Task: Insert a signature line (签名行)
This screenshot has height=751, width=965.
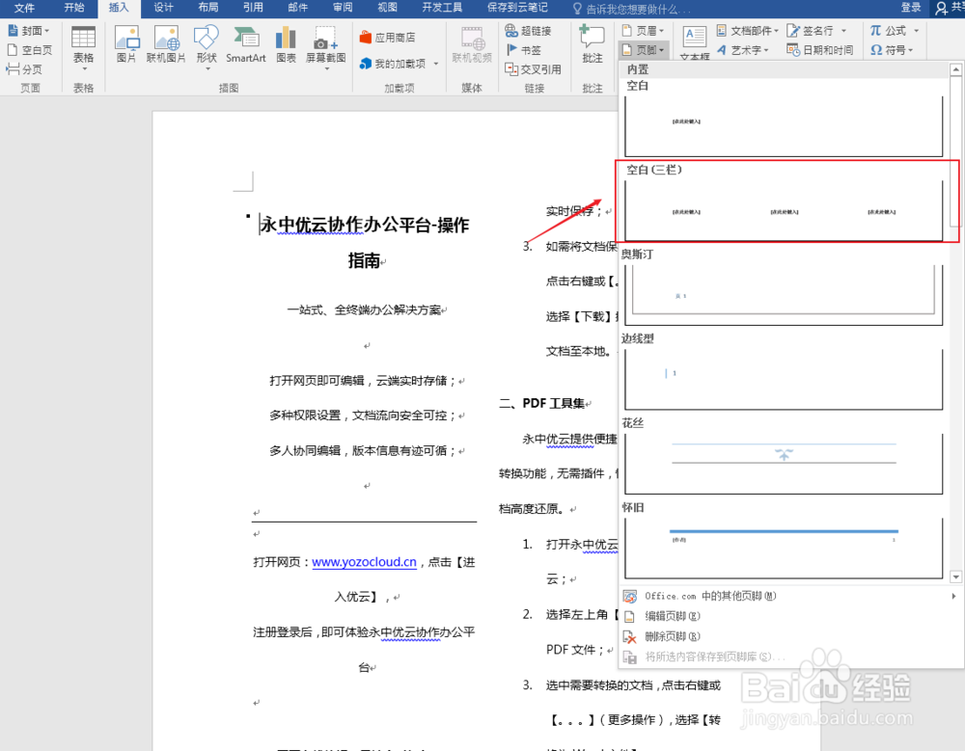Action: [817, 30]
